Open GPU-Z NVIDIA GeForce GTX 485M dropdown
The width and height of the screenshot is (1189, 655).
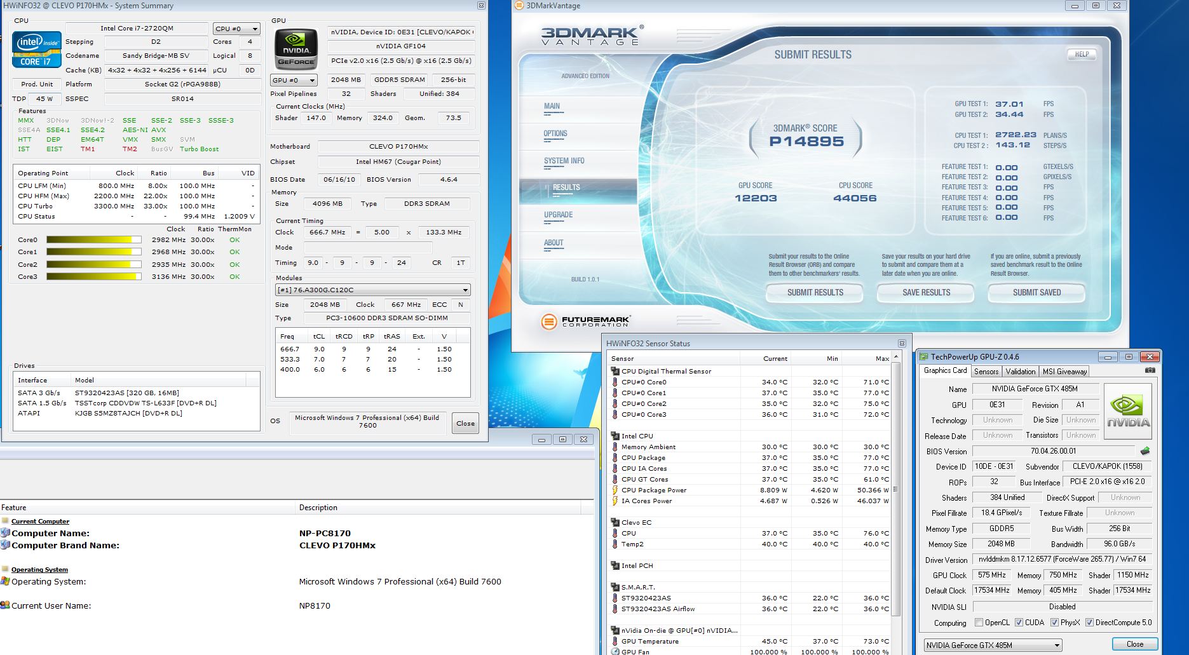(993, 645)
